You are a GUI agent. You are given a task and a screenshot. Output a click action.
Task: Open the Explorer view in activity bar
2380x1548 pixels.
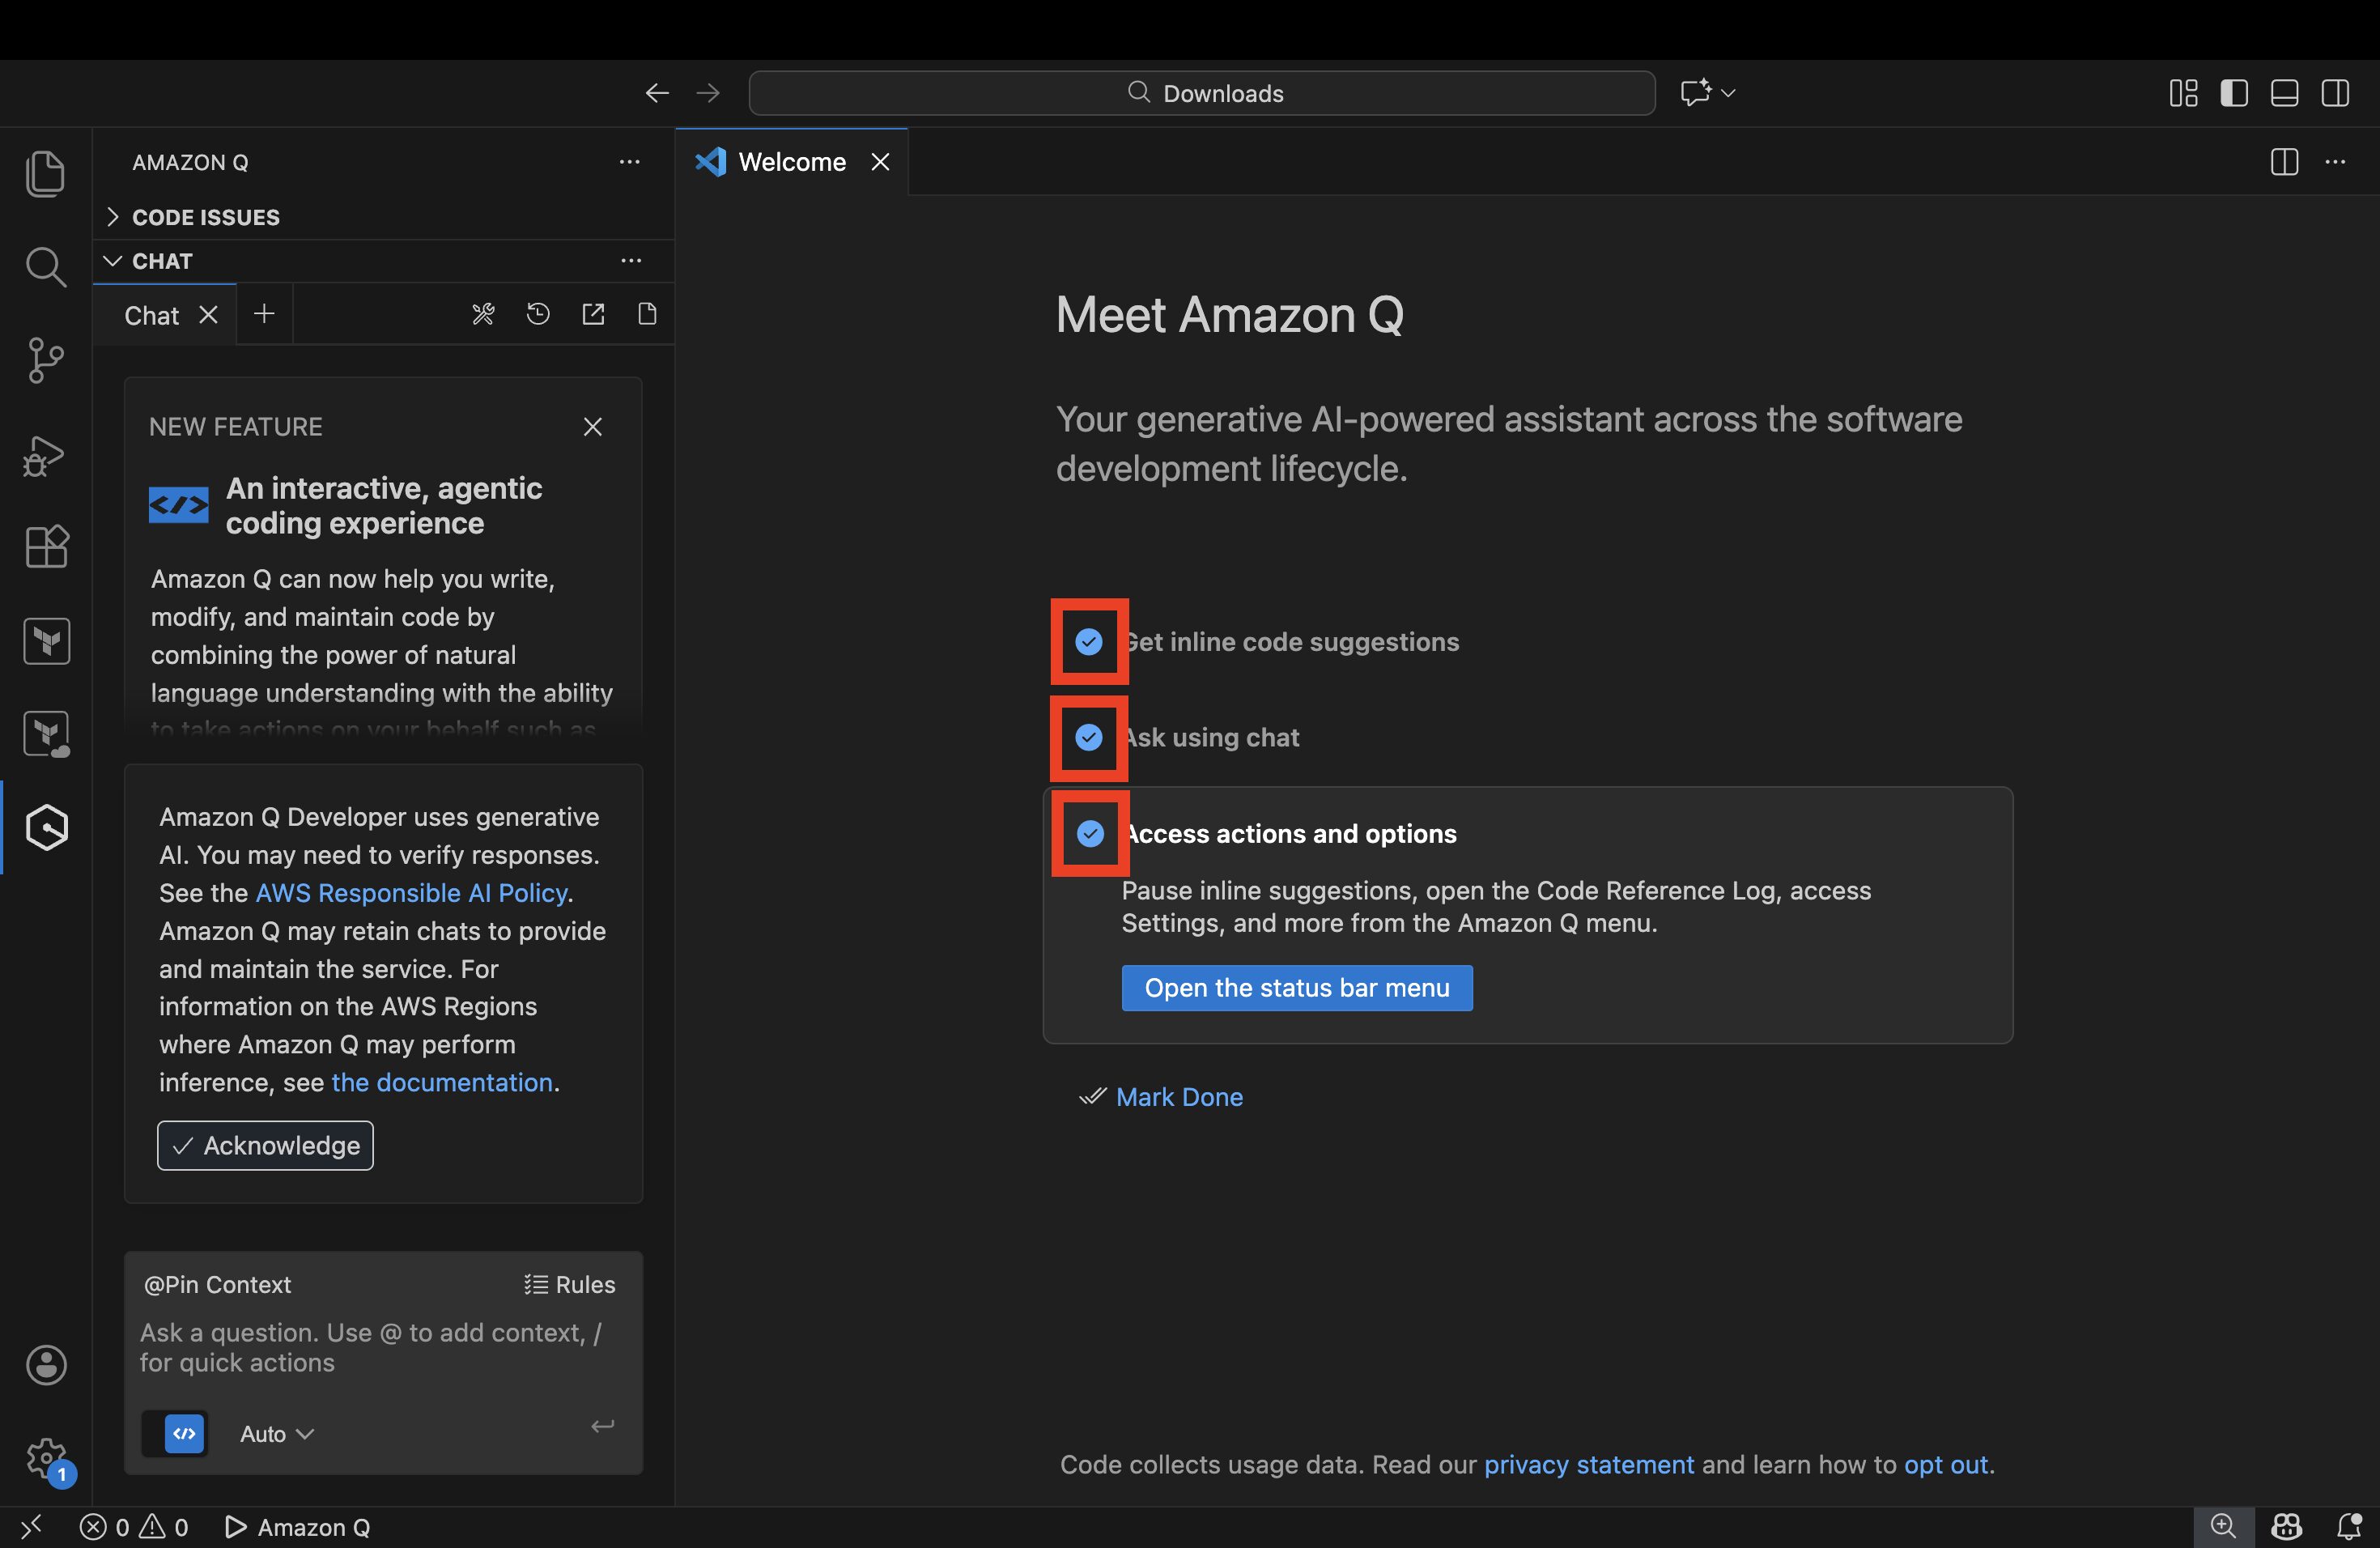tap(45, 174)
